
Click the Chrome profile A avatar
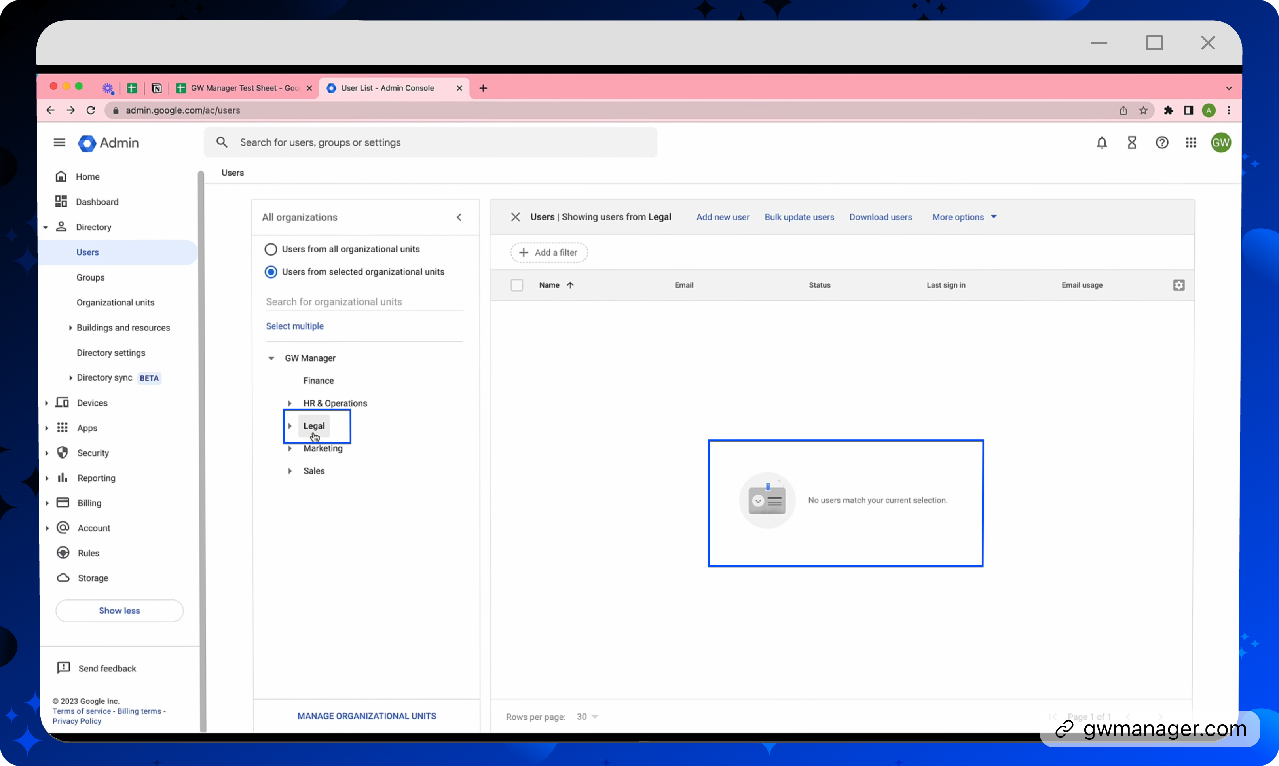click(1208, 110)
